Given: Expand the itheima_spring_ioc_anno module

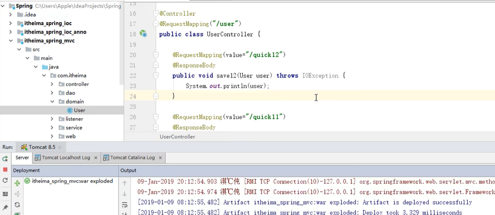Looking at the screenshot, I should (11, 32).
